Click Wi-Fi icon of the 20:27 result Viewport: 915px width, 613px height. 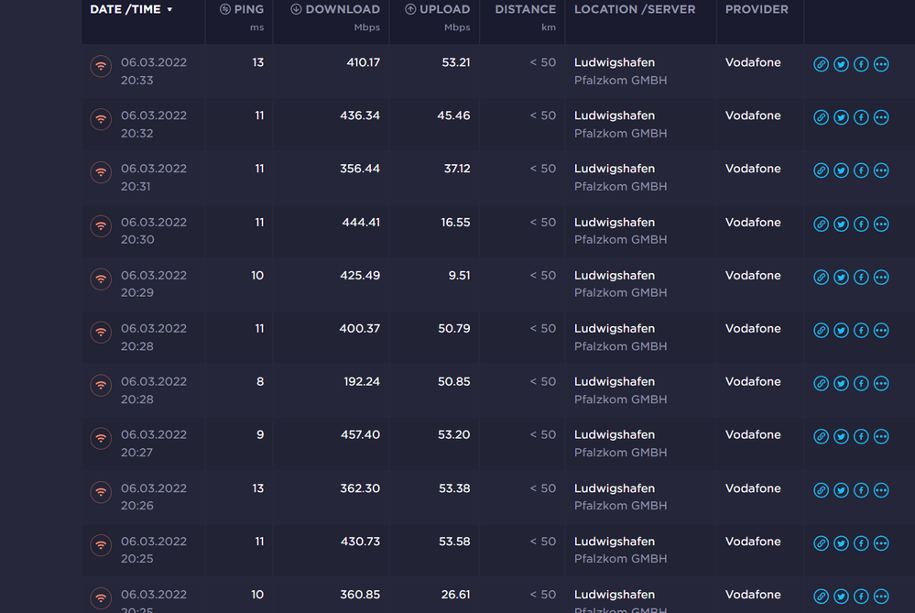tap(101, 438)
